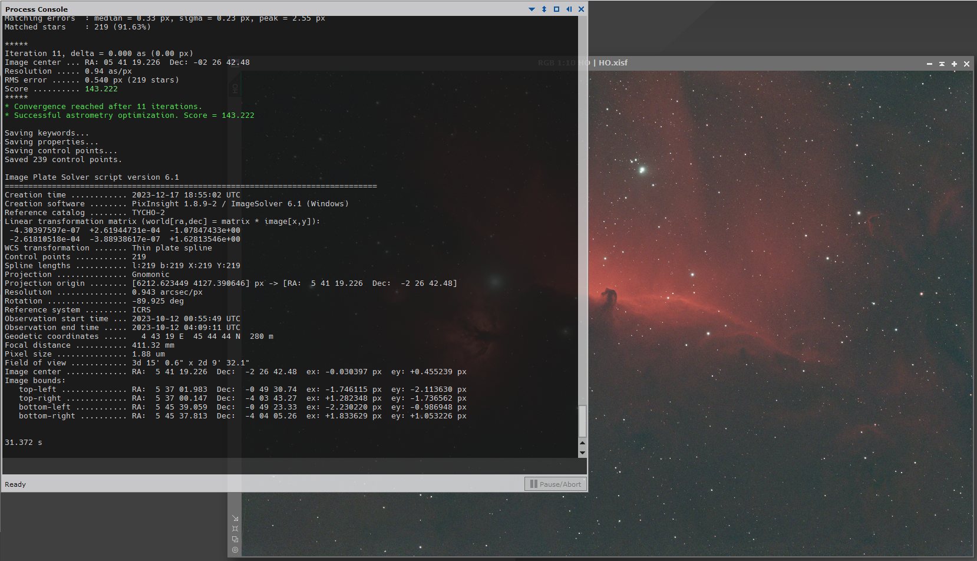Click the 'Saved 239 control points.' line
Viewport: 977px width, 561px height.
[x=64, y=160]
